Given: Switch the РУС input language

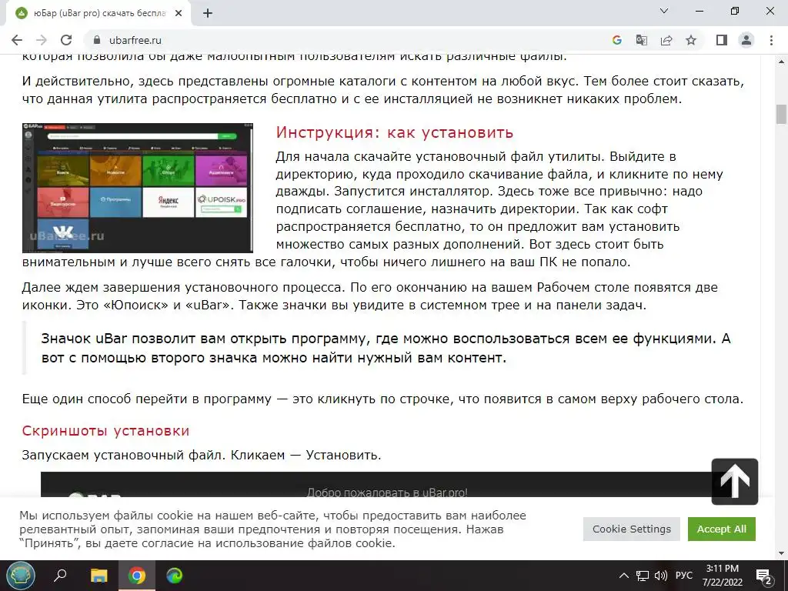Looking at the screenshot, I should pos(684,576).
